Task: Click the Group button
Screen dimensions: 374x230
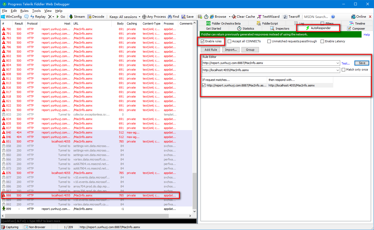Action: tap(250, 50)
